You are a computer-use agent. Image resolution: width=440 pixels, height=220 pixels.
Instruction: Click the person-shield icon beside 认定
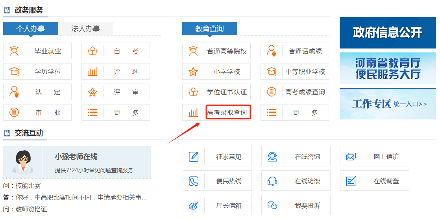click(14, 92)
